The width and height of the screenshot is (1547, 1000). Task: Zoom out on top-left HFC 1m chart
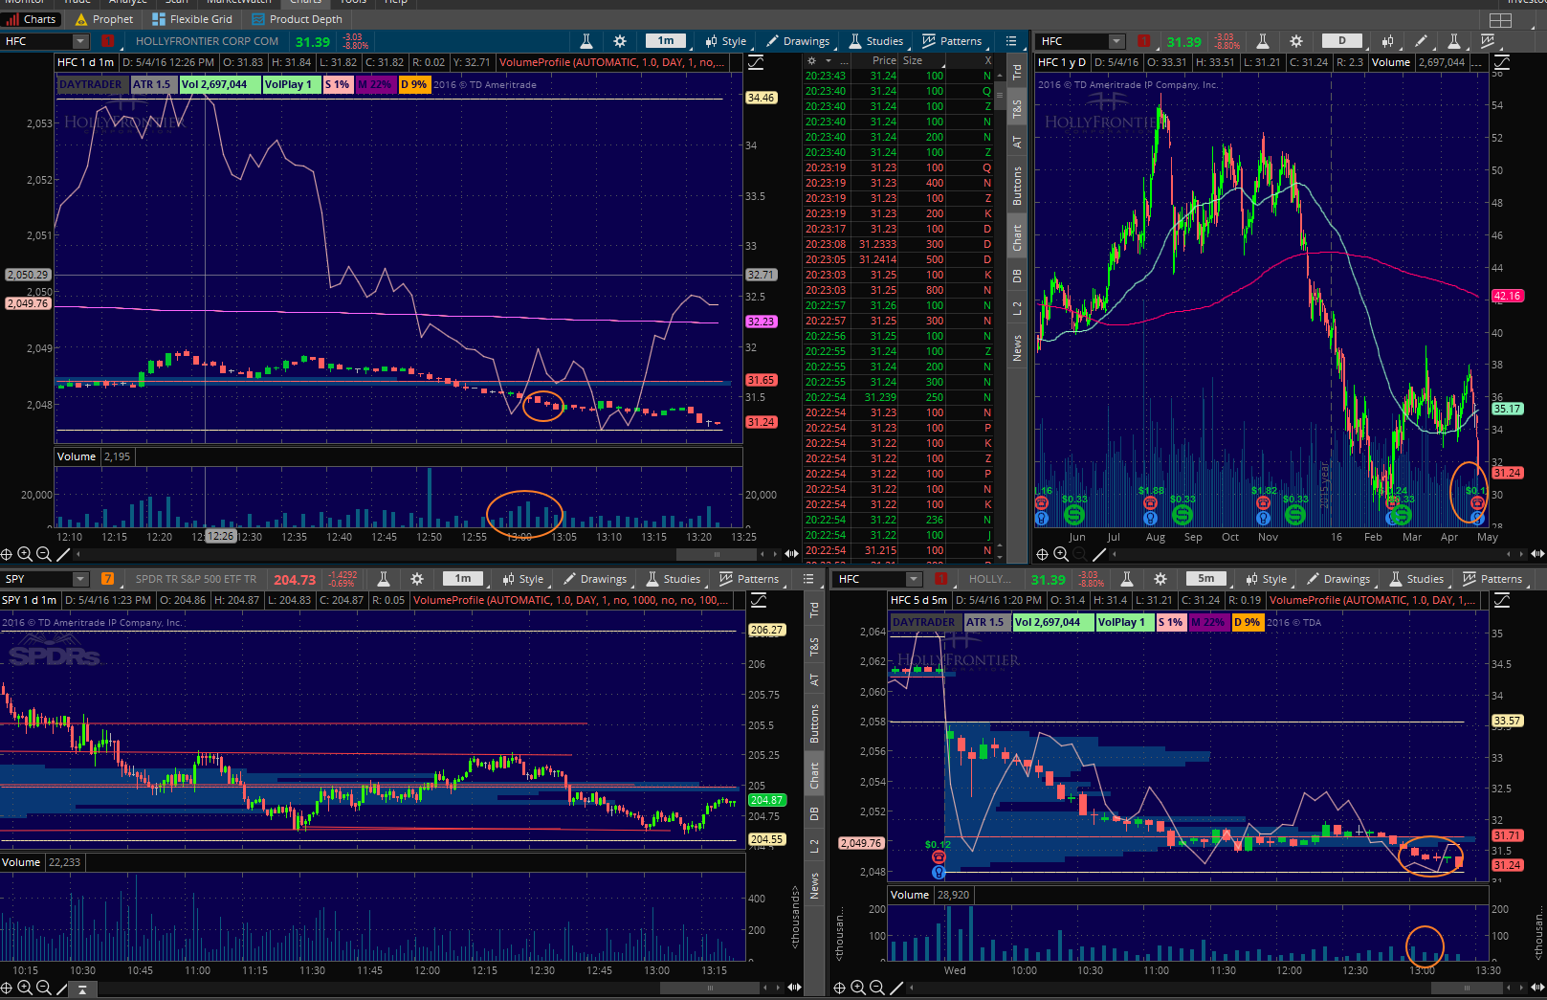coord(43,554)
